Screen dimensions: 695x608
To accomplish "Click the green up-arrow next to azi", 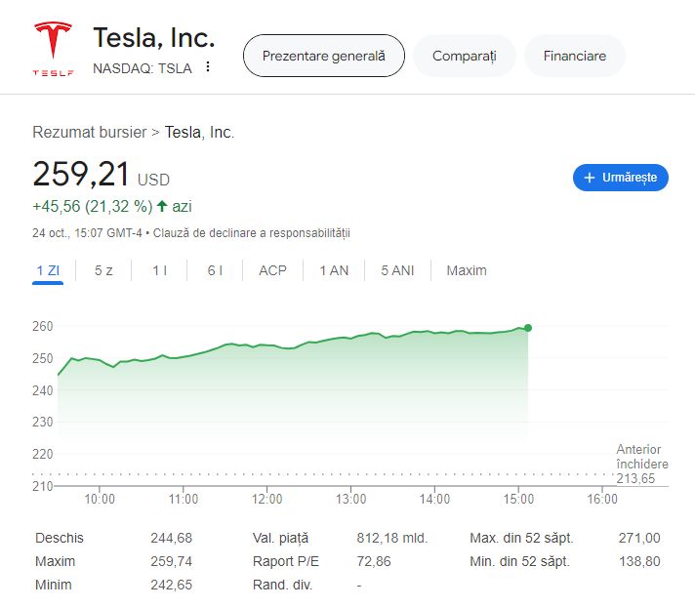I will click(162, 206).
